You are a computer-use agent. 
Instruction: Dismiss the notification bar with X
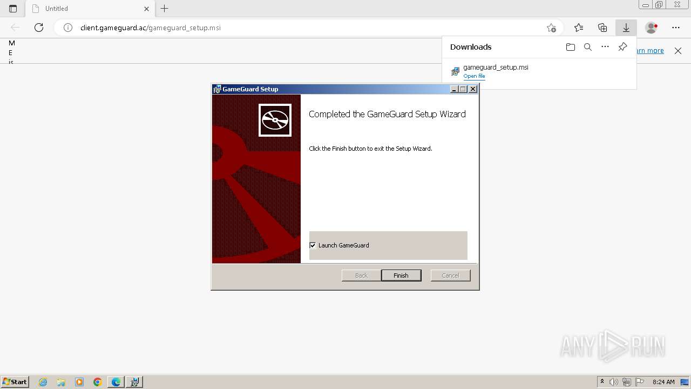(678, 51)
